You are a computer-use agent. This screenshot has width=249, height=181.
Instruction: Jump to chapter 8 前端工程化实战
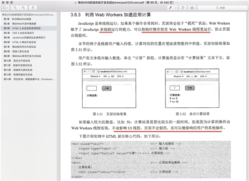coord(16,51)
